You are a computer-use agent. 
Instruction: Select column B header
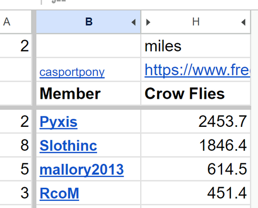89,22
